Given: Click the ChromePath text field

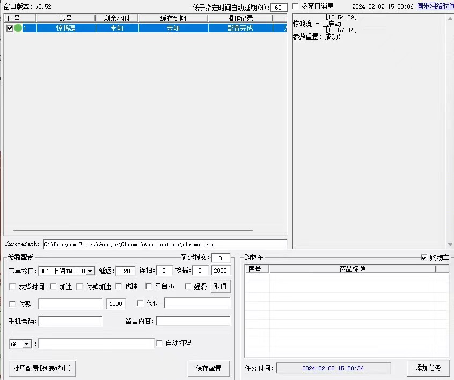Looking at the screenshot, I should (x=165, y=244).
